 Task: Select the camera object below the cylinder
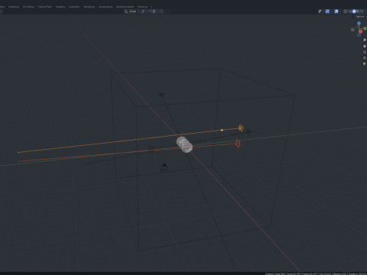coord(164,168)
